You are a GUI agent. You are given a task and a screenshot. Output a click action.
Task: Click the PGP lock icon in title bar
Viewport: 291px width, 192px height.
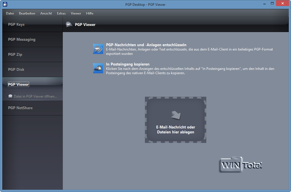[x=5, y=4]
